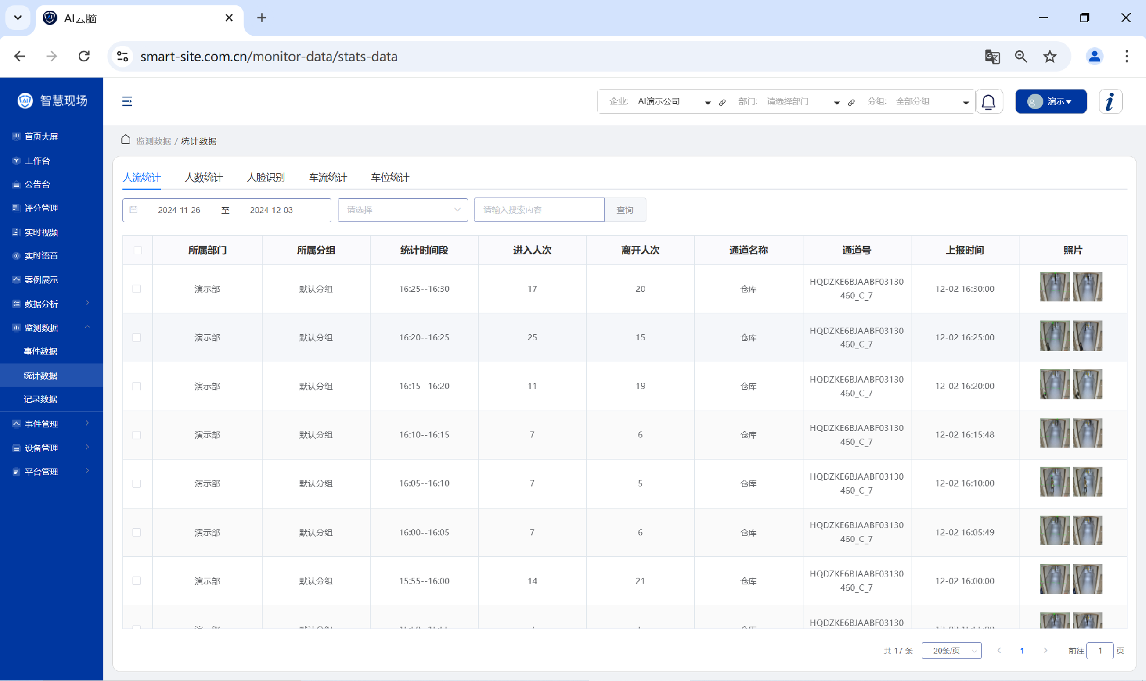Click the info icon in header
The width and height of the screenshot is (1146, 681).
tap(1110, 101)
